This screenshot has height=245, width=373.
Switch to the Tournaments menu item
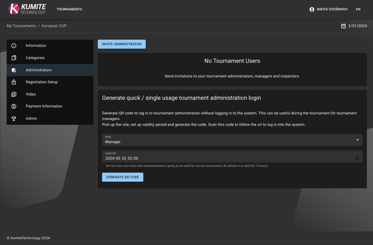69,9
